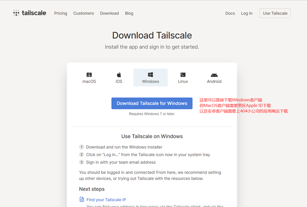The width and height of the screenshot is (307, 207).
Task: Click step 1 "Download and run the Windows installer"
Action: (x=124, y=147)
